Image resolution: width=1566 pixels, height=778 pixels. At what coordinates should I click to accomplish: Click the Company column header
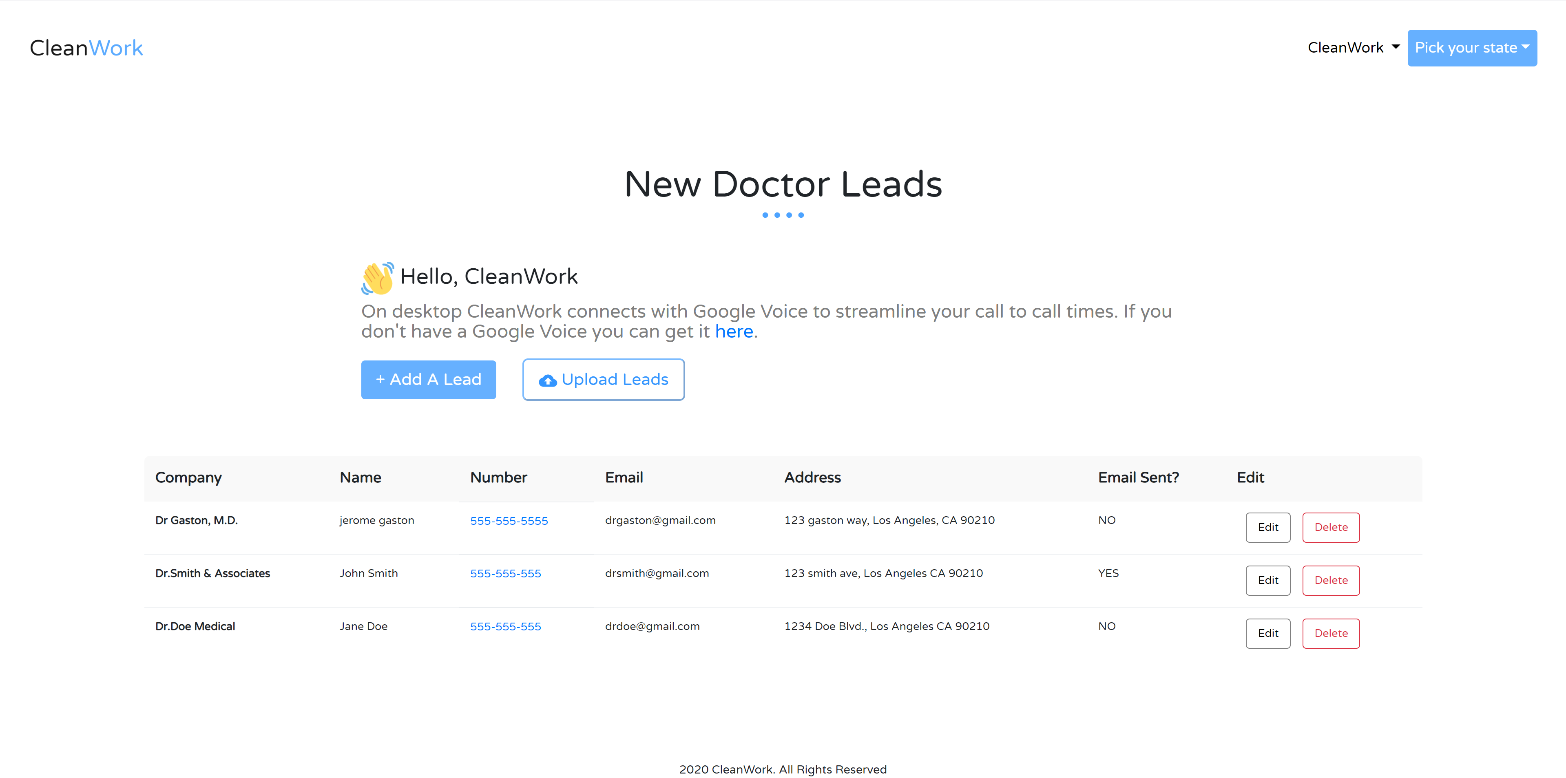coord(188,478)
